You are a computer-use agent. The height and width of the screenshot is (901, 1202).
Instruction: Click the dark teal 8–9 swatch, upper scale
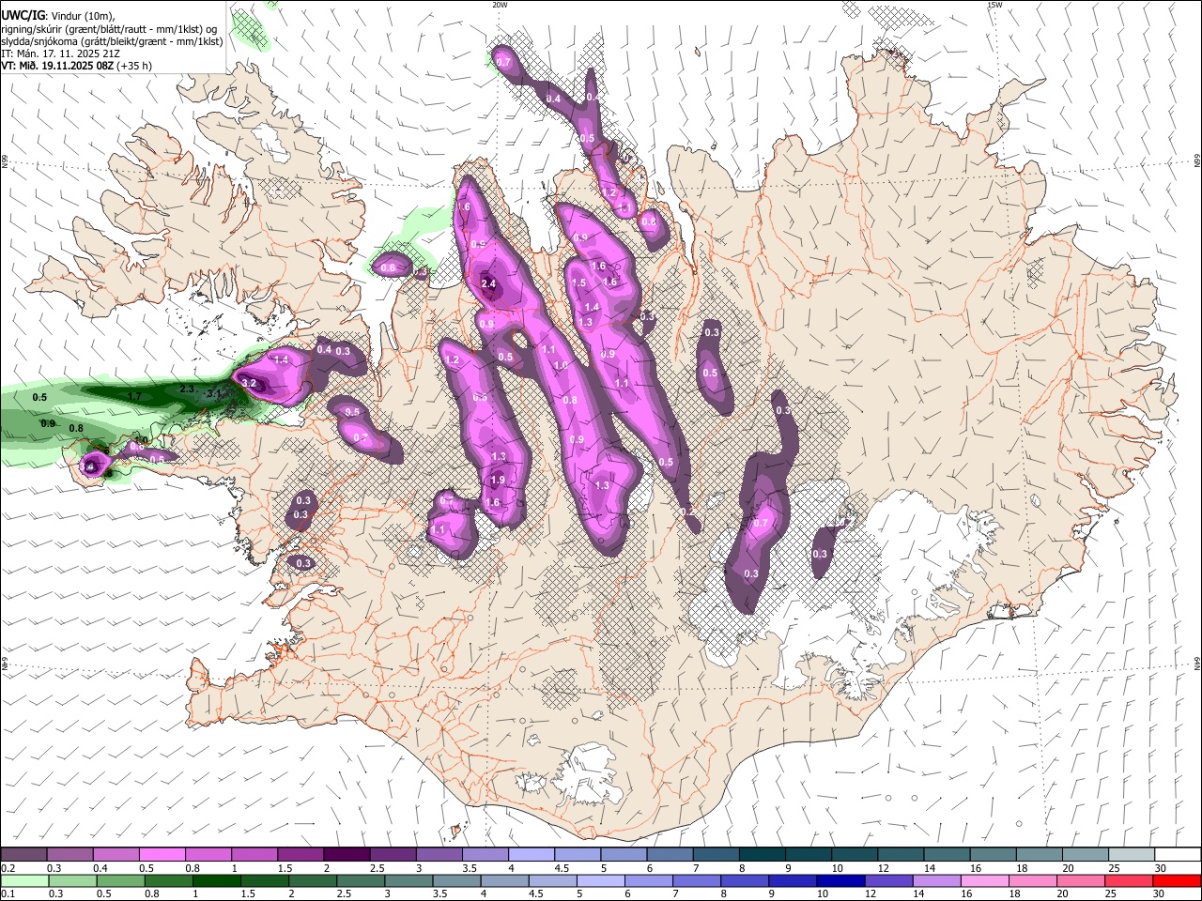coord(763,854)
